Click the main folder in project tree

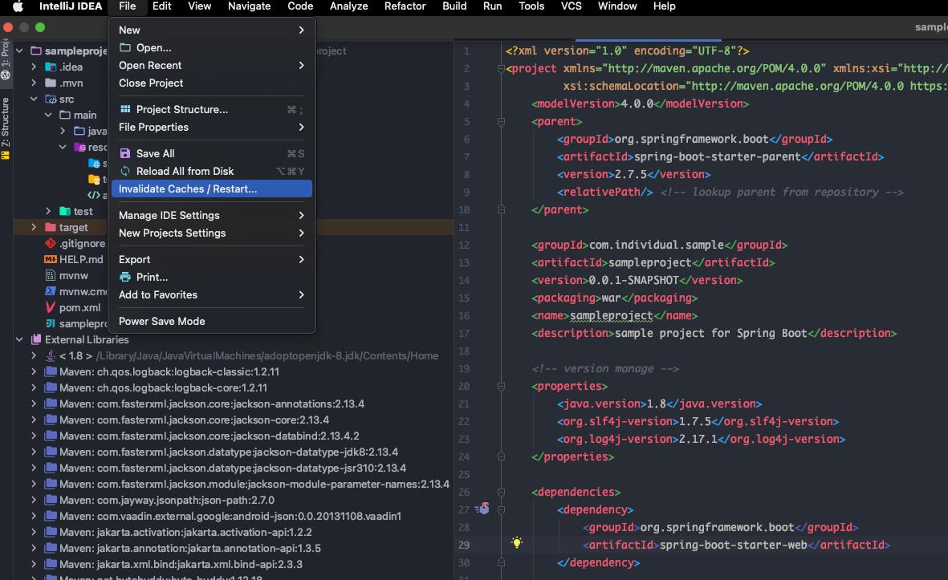click(79, 115)
